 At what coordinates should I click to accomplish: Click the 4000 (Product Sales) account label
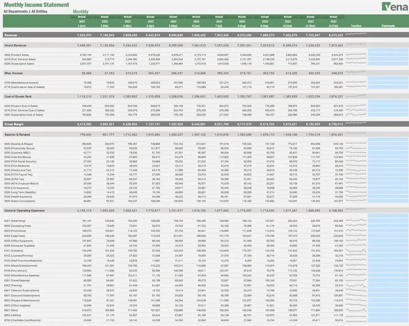(x=18, y=54)
